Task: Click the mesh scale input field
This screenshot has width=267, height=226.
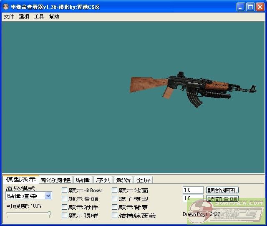Action: pos(193,190)
